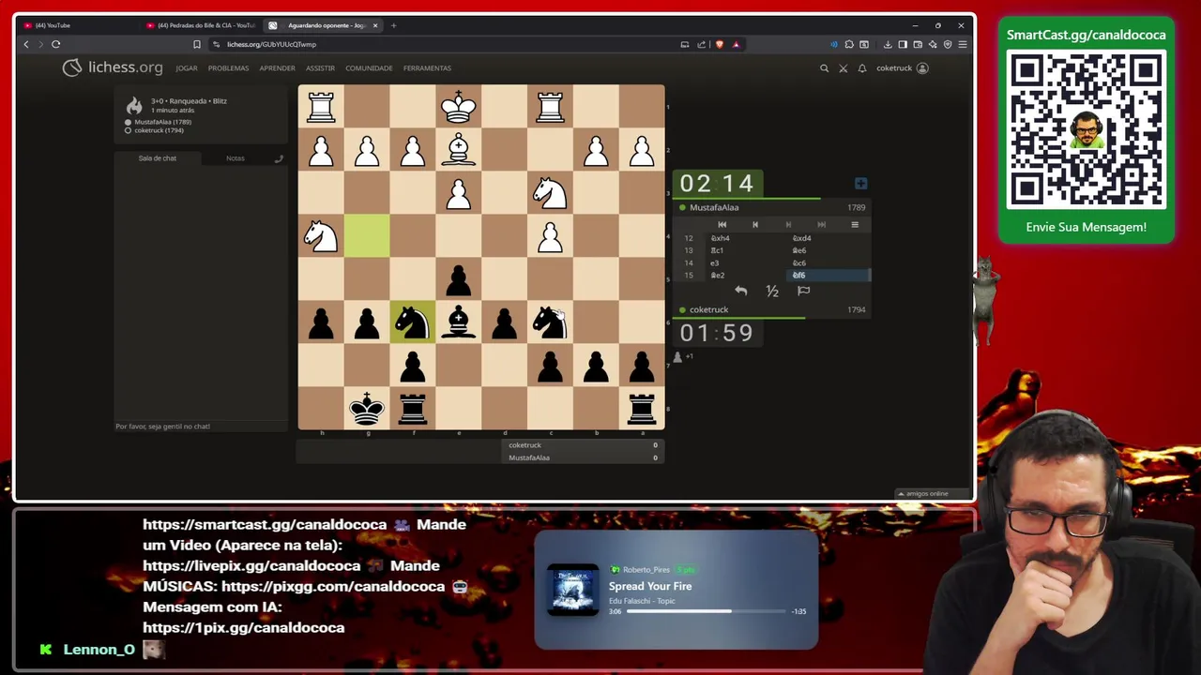This screenshot has height=675, width=1201.
Task: Switch to the Pedradas do Bife & CIA tab
Action: pyautogui.click(x=200, y=25)
